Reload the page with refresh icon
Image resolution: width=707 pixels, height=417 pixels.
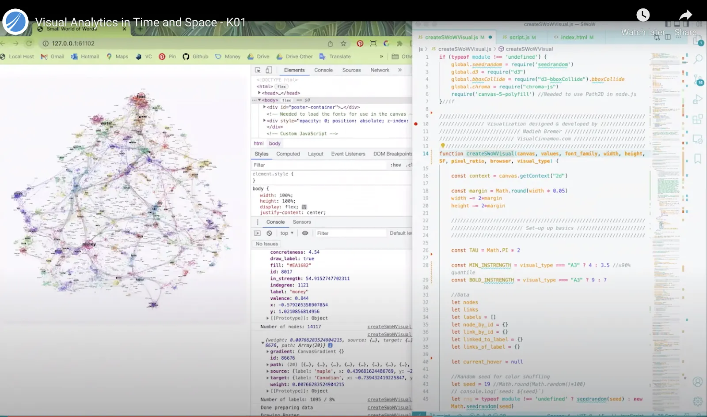point(29,43)
